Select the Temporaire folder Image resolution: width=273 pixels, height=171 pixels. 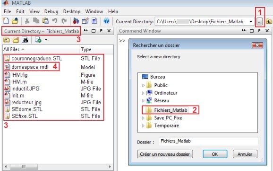[x=166, y=126]
